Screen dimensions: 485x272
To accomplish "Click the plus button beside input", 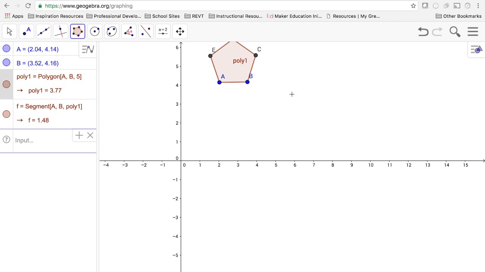I will [79, 135].
